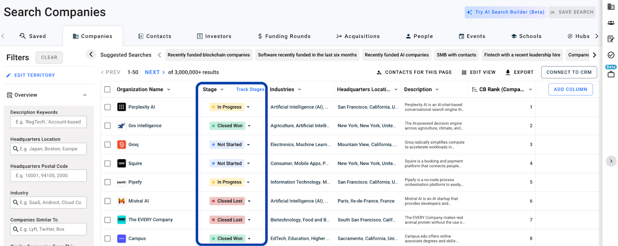Open Mistral AI's Closed Lost stage dropdown
Viewport: 618px width, 246px height.
pos(249,201)
